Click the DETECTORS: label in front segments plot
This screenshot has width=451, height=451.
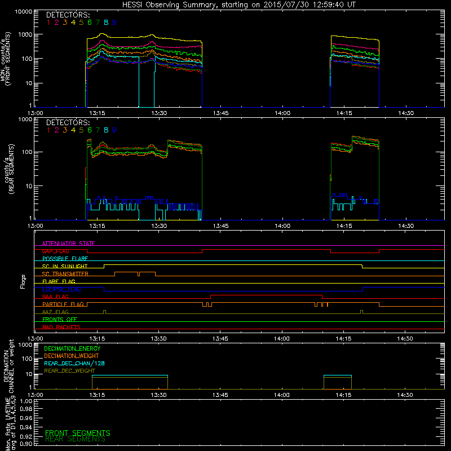[x=68, y=15]
